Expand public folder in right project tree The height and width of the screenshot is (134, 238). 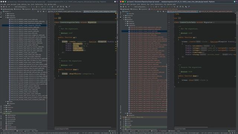(124, 119)
